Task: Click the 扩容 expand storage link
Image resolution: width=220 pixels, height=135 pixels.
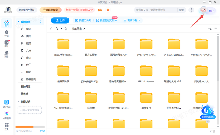Action: [x=42, y=131]
